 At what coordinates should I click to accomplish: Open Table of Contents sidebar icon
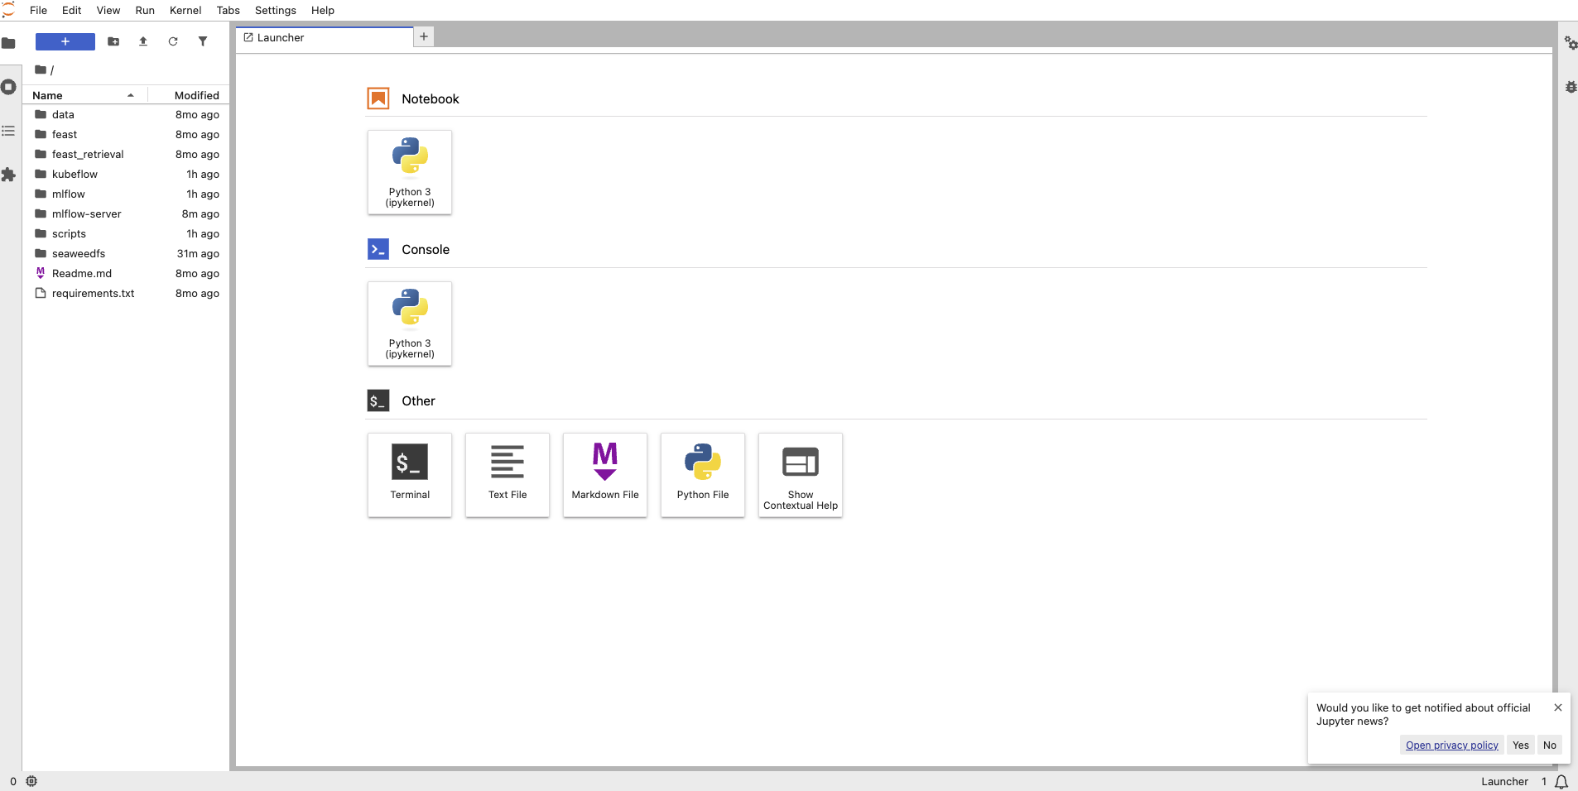[8, 131]
